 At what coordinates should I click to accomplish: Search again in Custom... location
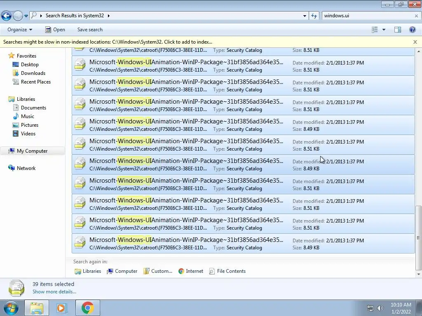(158, 271)
